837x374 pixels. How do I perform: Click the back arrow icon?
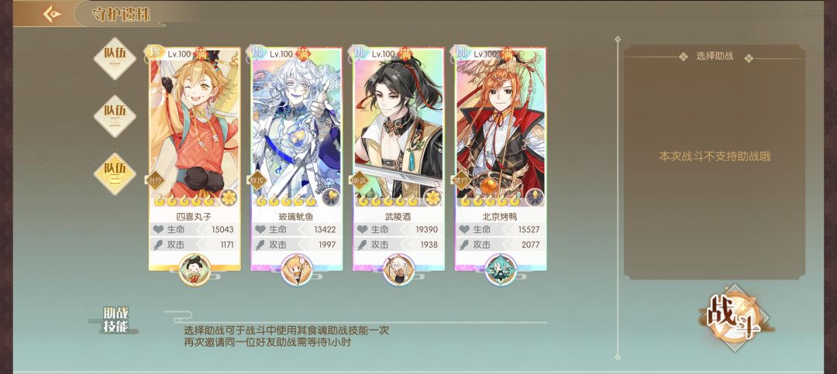click(52, 14)
